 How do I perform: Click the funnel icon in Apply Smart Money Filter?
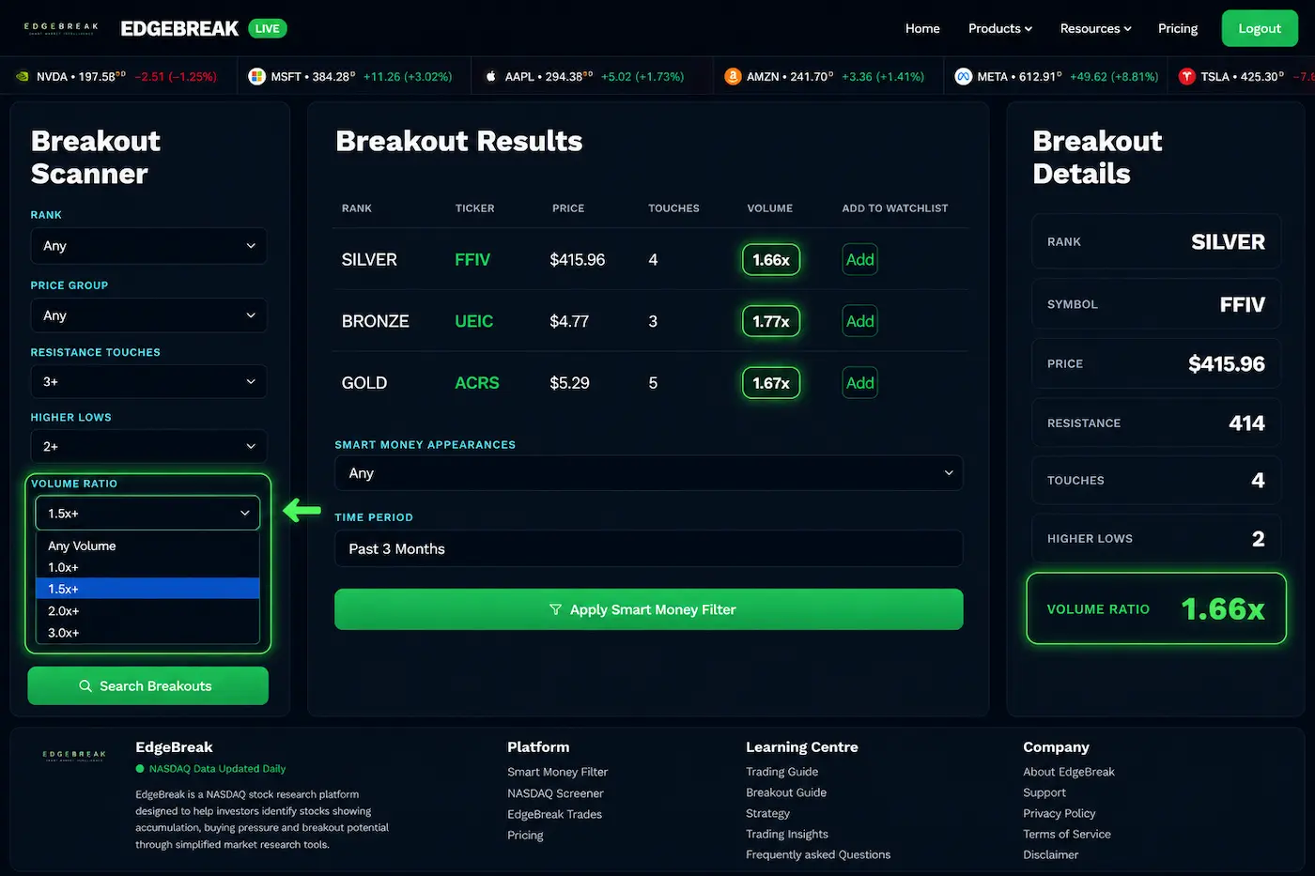[x=555, y=609]
